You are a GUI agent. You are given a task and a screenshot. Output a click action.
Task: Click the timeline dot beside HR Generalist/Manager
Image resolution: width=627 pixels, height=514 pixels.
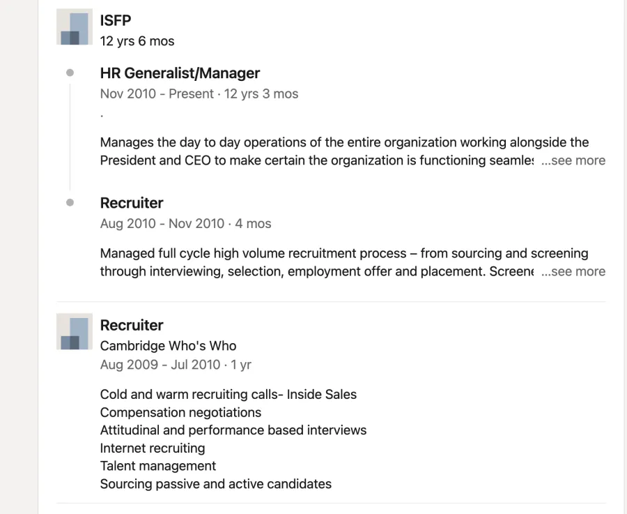point(70,73)
